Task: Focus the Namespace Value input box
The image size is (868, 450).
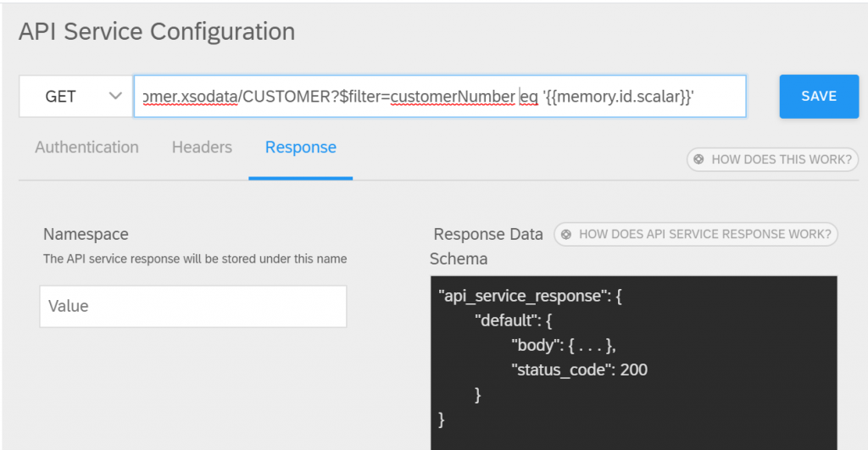Action: (x=193, y=306)
